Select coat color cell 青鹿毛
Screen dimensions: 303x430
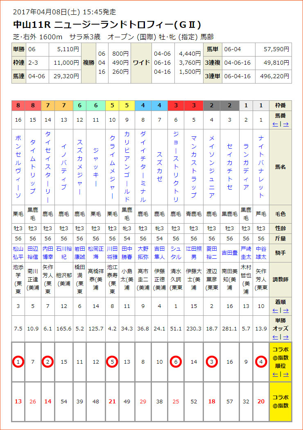tap(194, 214)
